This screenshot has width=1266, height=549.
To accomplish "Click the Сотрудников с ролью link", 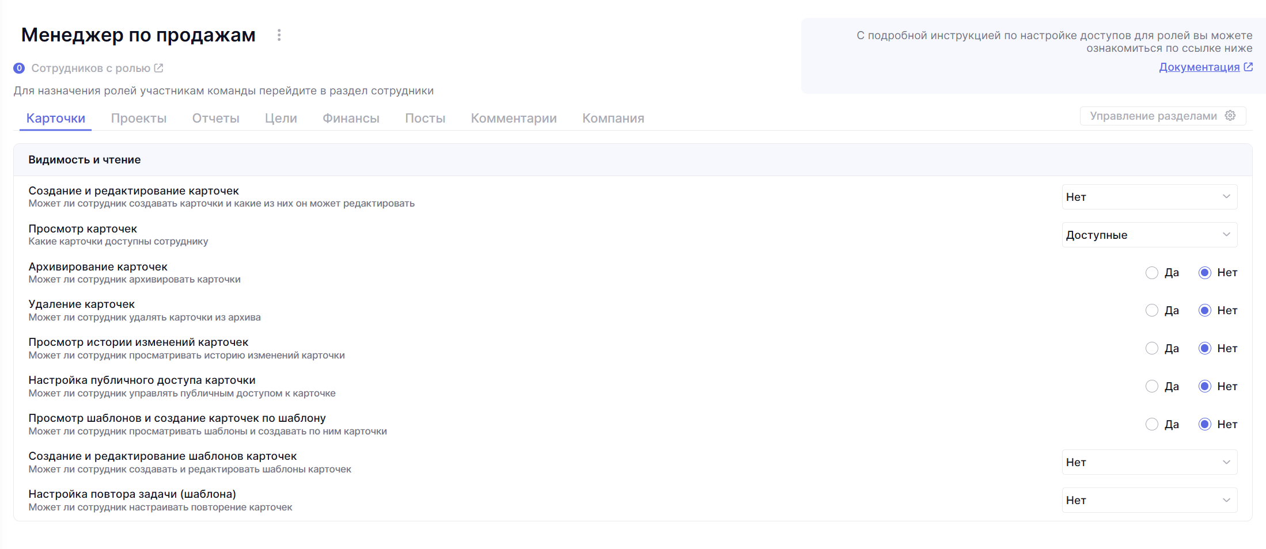I will pos(90,68).
